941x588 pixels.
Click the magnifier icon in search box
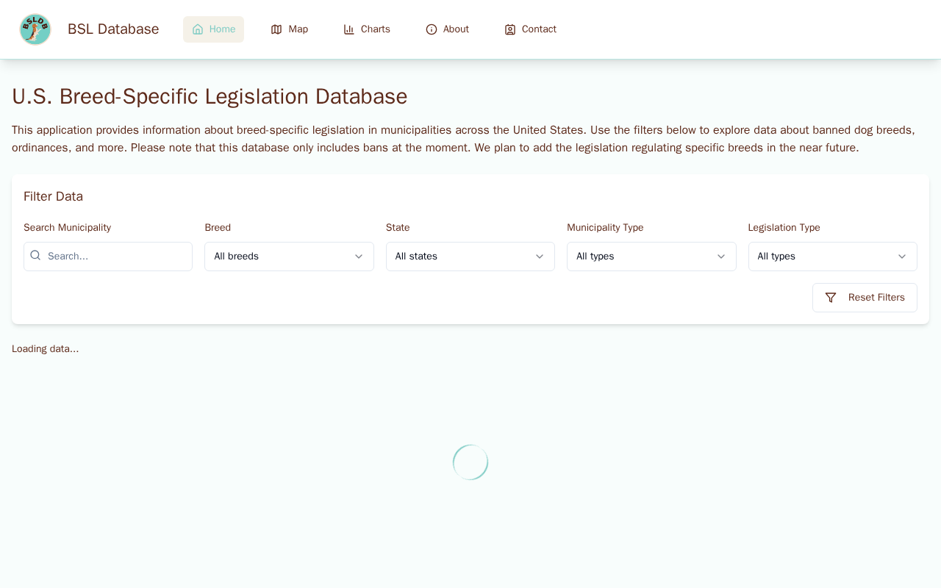(x=35, y=255)
